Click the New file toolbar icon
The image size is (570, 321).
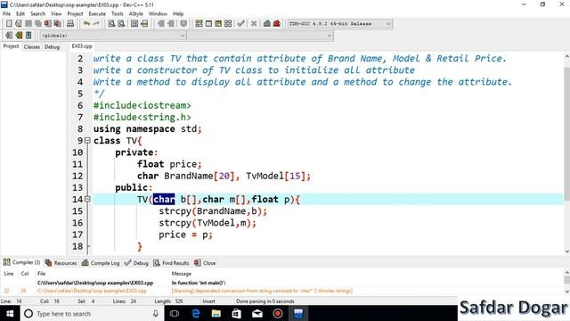(x=9, y=24)
